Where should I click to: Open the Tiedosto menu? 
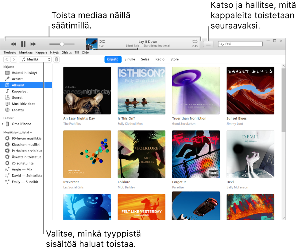pyautogui.click(x=10, y=53)
